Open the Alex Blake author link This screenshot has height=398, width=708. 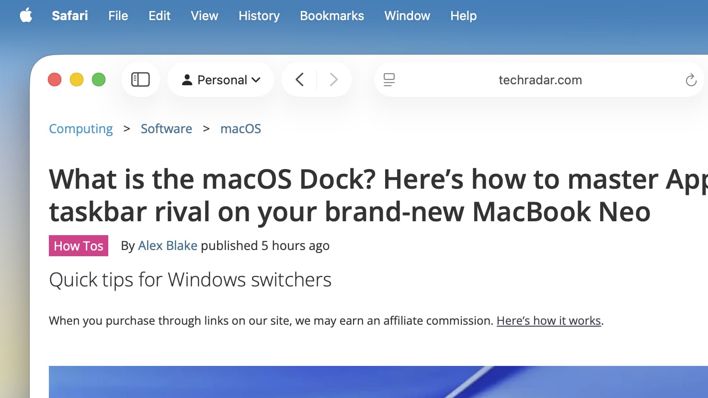point(168,246)
